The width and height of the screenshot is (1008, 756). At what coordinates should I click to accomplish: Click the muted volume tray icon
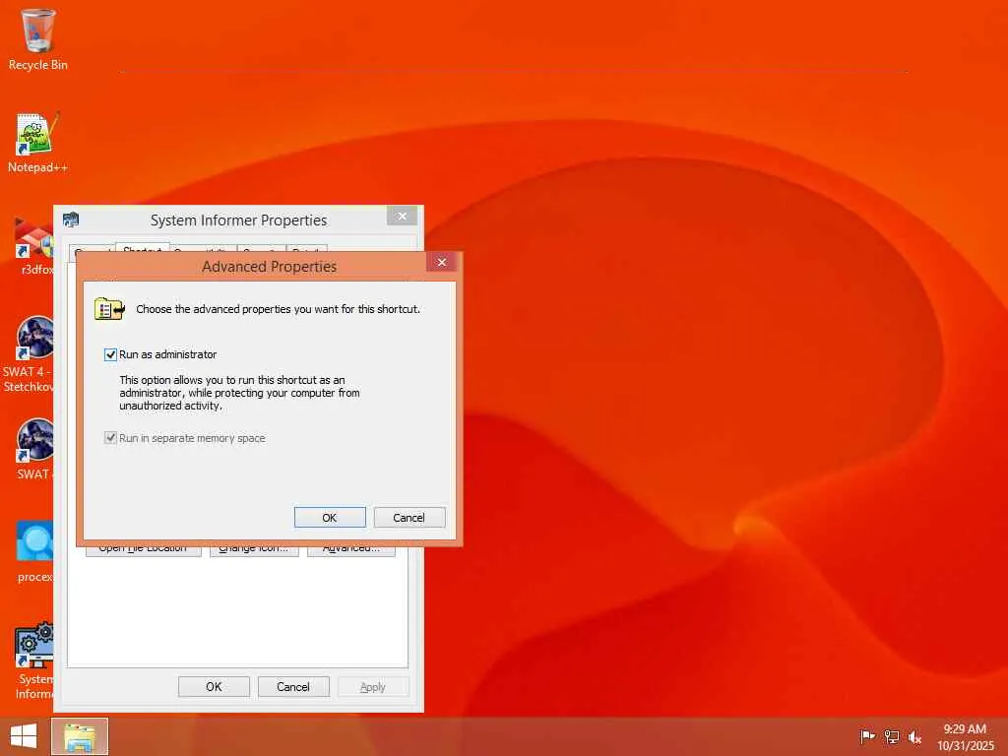point(914,736)
